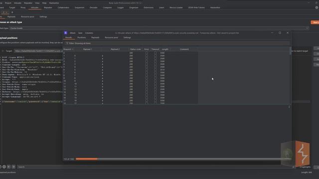
Task: Open the Columns menu in attack window
Action: tap(89, 33)
